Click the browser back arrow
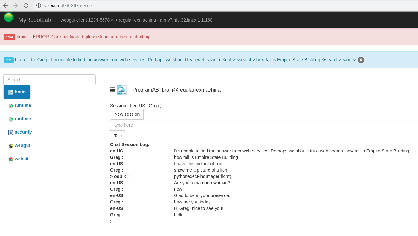 (x=5, y=5)
